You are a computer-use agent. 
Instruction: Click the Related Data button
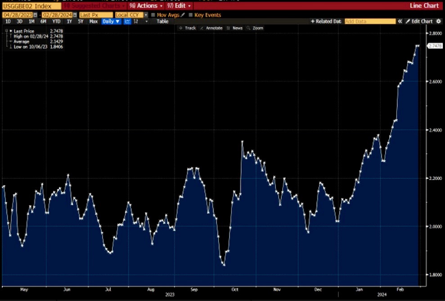pos(326,22)
